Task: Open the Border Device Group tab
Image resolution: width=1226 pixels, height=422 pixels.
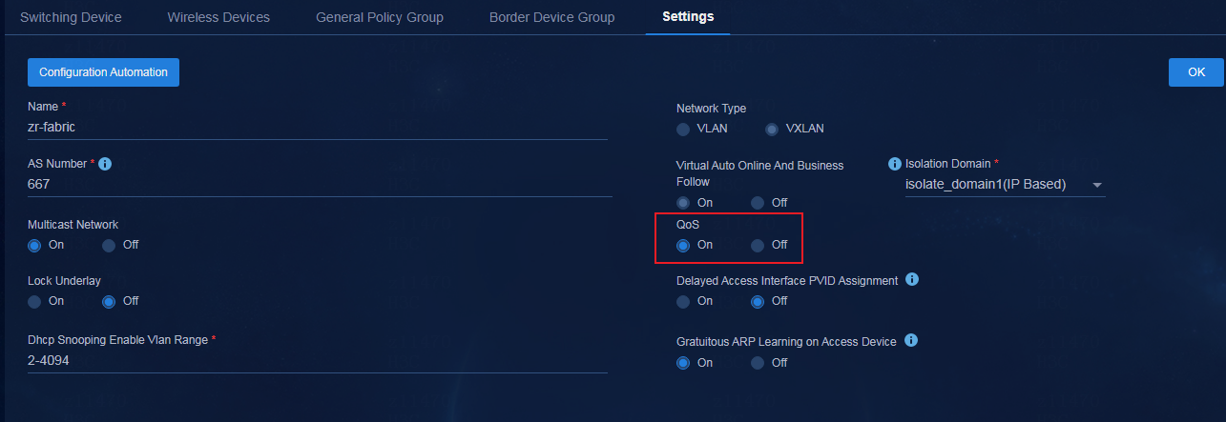Action: click(x=551, y=17)
